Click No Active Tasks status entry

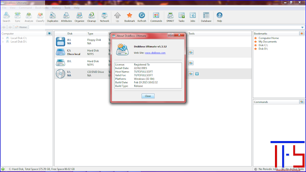click(x=293, y=169)
